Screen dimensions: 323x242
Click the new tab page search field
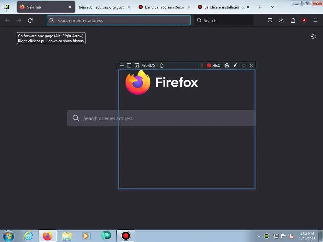[x=161, y=118]
